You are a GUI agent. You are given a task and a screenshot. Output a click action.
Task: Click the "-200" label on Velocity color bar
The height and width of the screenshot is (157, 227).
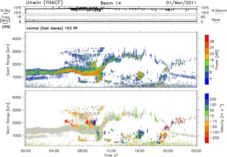click(214, 138)
